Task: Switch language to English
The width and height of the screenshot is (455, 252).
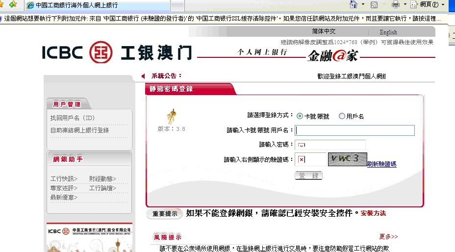Action: click(388, 32)
